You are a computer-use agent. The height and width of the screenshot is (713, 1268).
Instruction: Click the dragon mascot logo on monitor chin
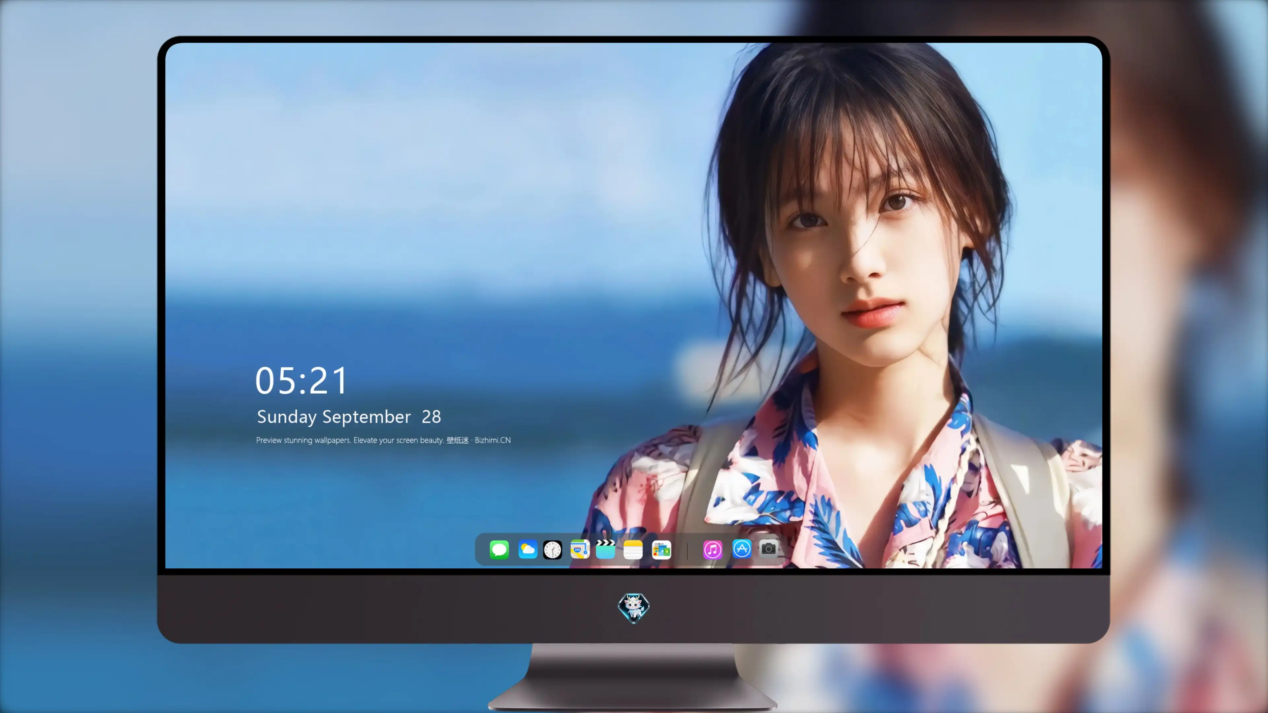[634, 608]
